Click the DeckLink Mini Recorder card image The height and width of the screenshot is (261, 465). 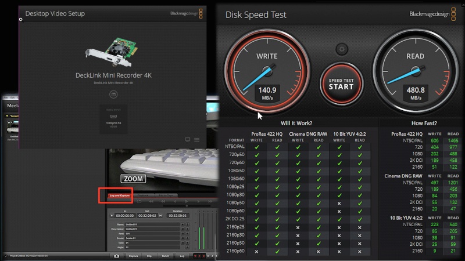click(113, 55)
